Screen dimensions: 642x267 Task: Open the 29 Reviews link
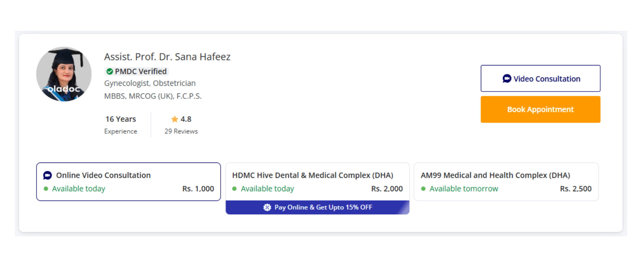[x=181, y=131]
